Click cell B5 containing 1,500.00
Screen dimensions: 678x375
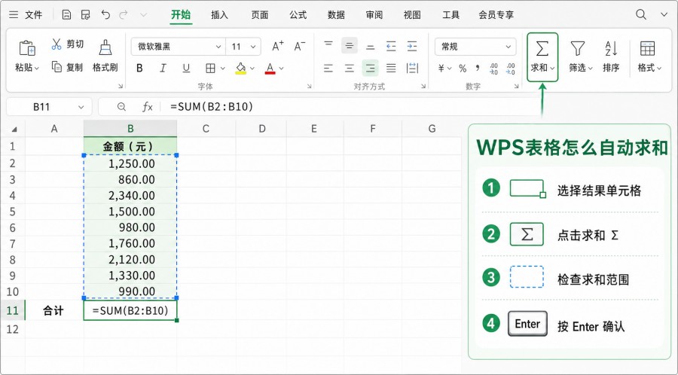tap(130, 212)
